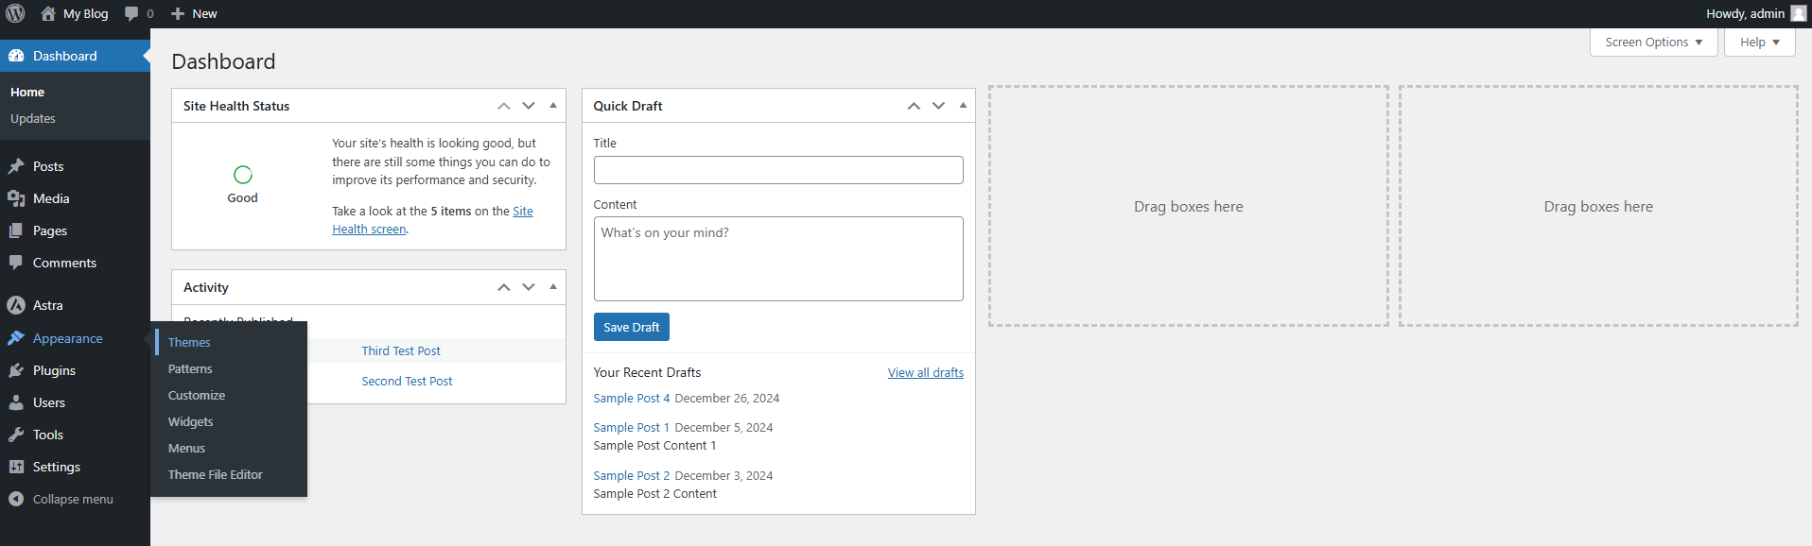1812x546 pixels.
Task: Go to Updates under Dashboard
Action: coord(33,118)
